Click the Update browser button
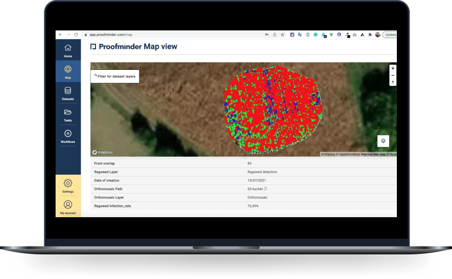 click(390, 34)
